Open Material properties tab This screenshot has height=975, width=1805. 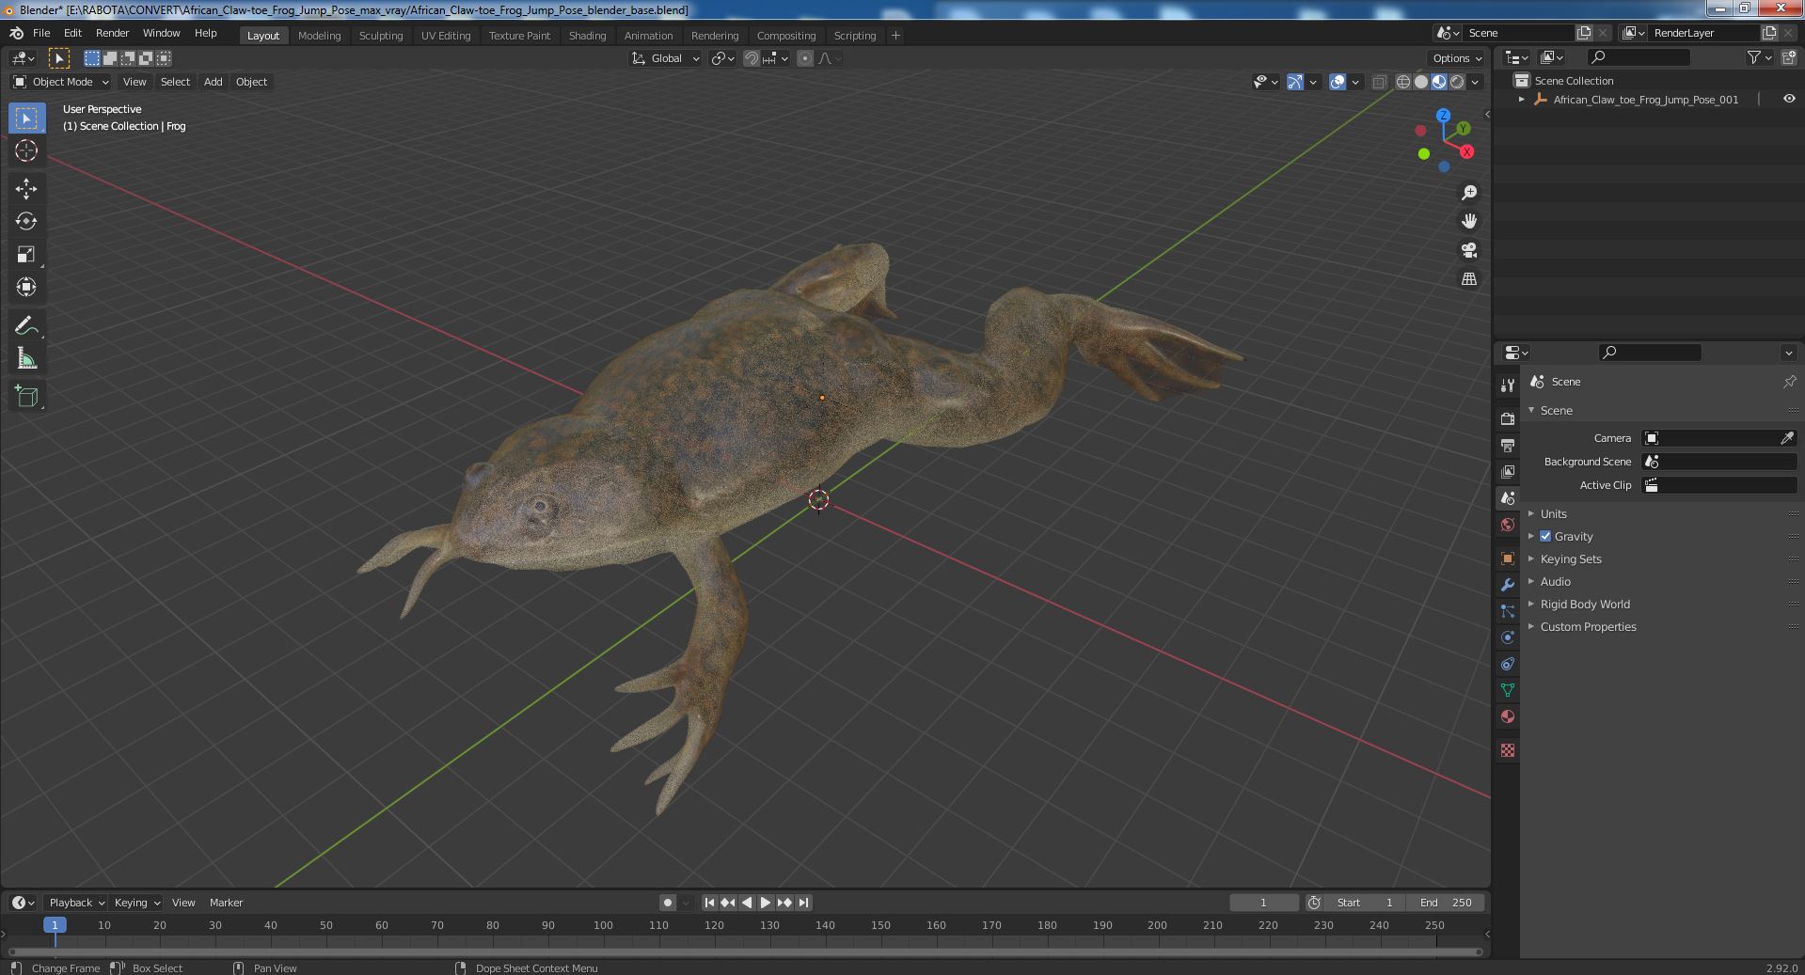coord(1508,716)
